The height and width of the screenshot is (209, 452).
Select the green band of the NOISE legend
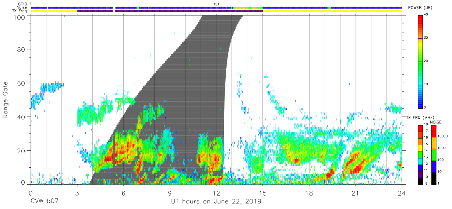tap(433, 155)
